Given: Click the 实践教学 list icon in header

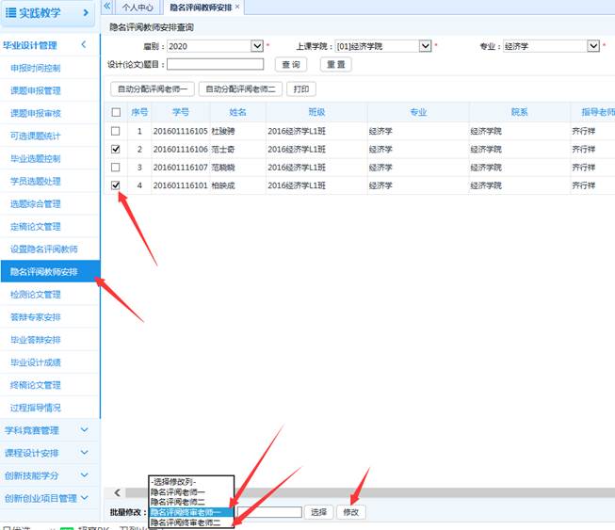Looking at the screenshot, I should tap(11, 13).
